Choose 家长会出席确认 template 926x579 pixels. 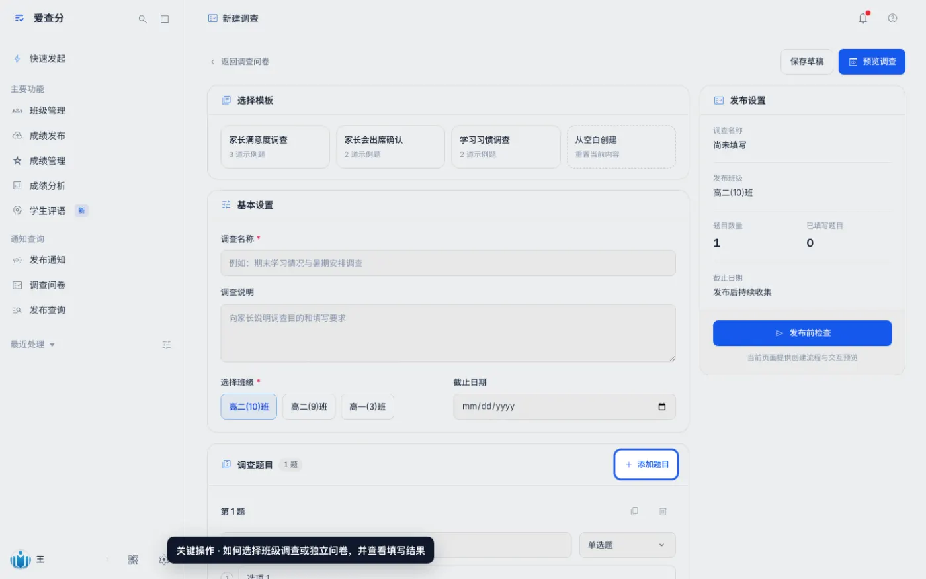click(390, 147)
